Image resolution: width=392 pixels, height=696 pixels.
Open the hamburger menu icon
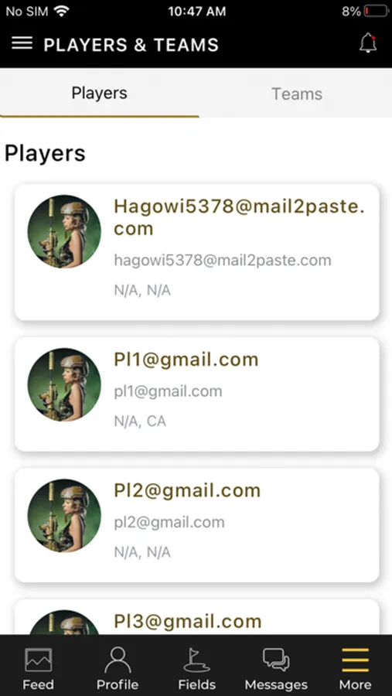pyautogui.click(x=22, y=43)
